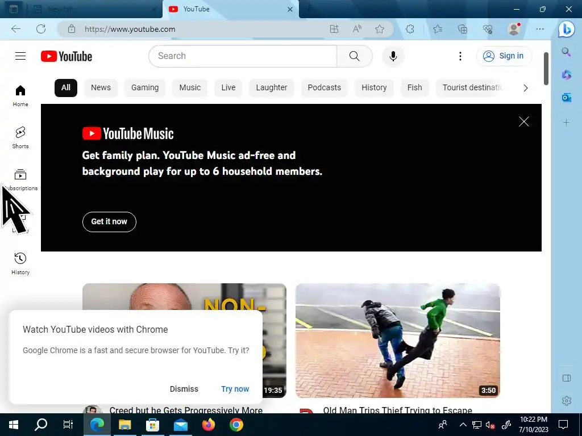Screen dimensions: 582x436
Task: Refresh the page with reload icon
Action: [41, 29]
